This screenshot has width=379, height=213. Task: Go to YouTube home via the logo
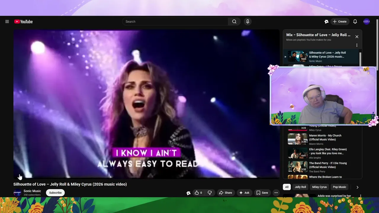pos(23,22)
